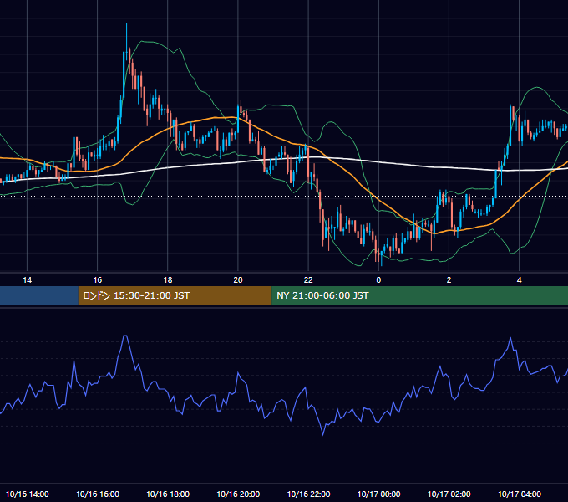This screenshot has height=502, width=568.
Task: Click the 10/16 16:00 date label
Action: pyautogui.click(x=98, y=494)
